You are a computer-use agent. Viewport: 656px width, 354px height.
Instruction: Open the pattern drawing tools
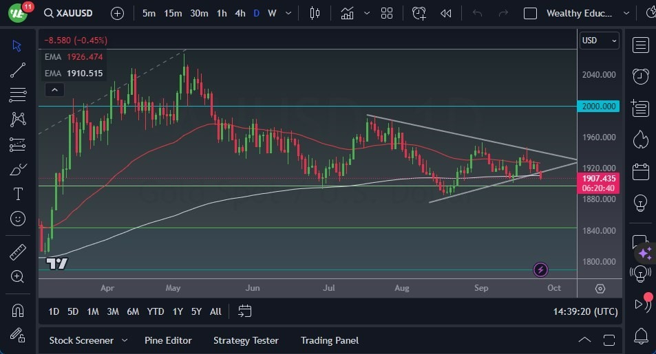coord(18,120)
